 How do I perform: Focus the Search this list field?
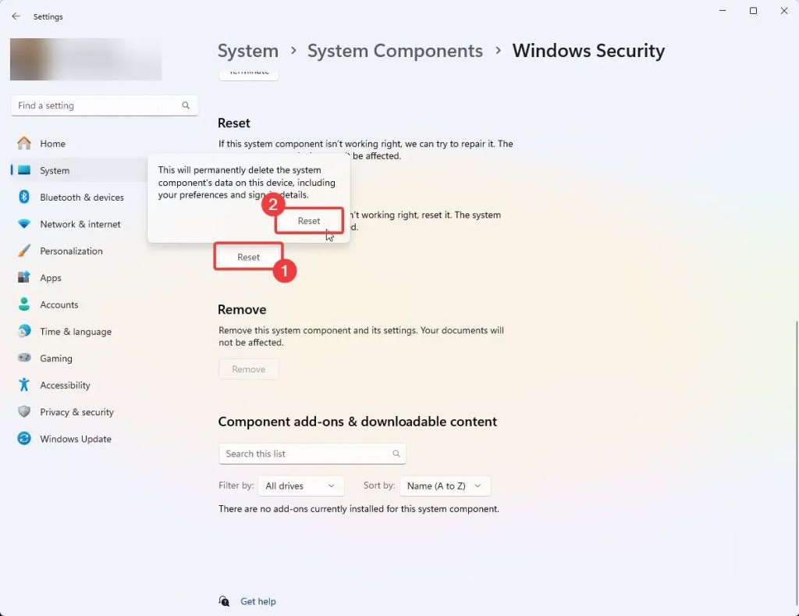[312, 454]
